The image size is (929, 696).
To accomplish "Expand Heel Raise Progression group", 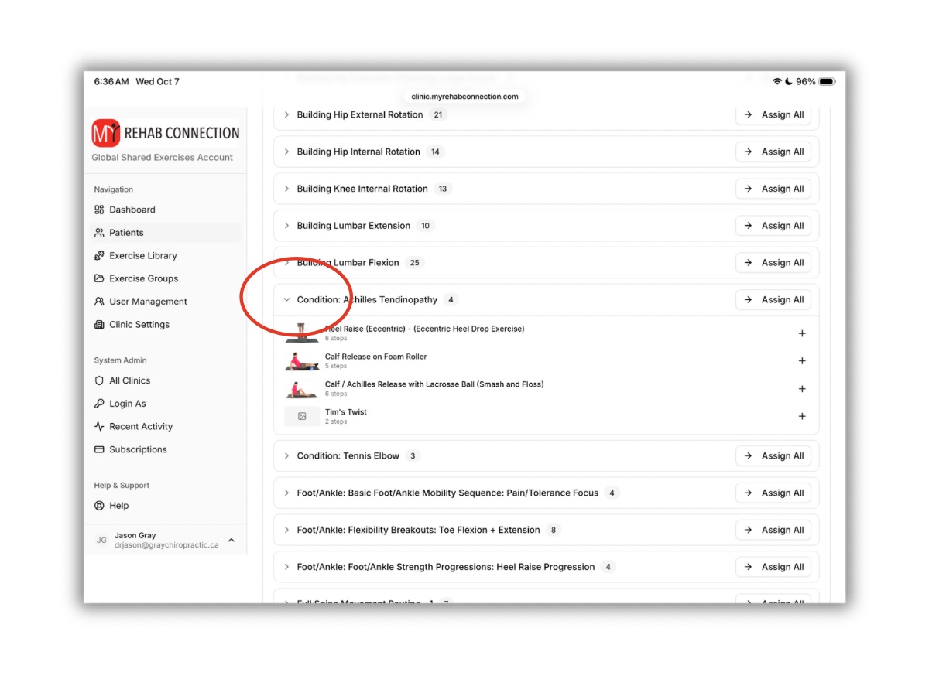I will [x=286, y=567].
